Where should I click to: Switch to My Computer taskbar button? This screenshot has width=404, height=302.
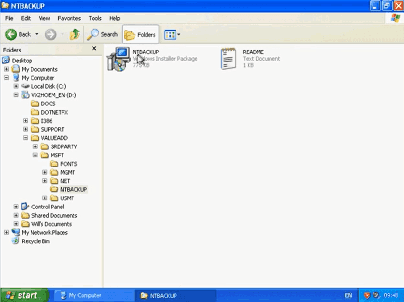click(x=93, y=295)
